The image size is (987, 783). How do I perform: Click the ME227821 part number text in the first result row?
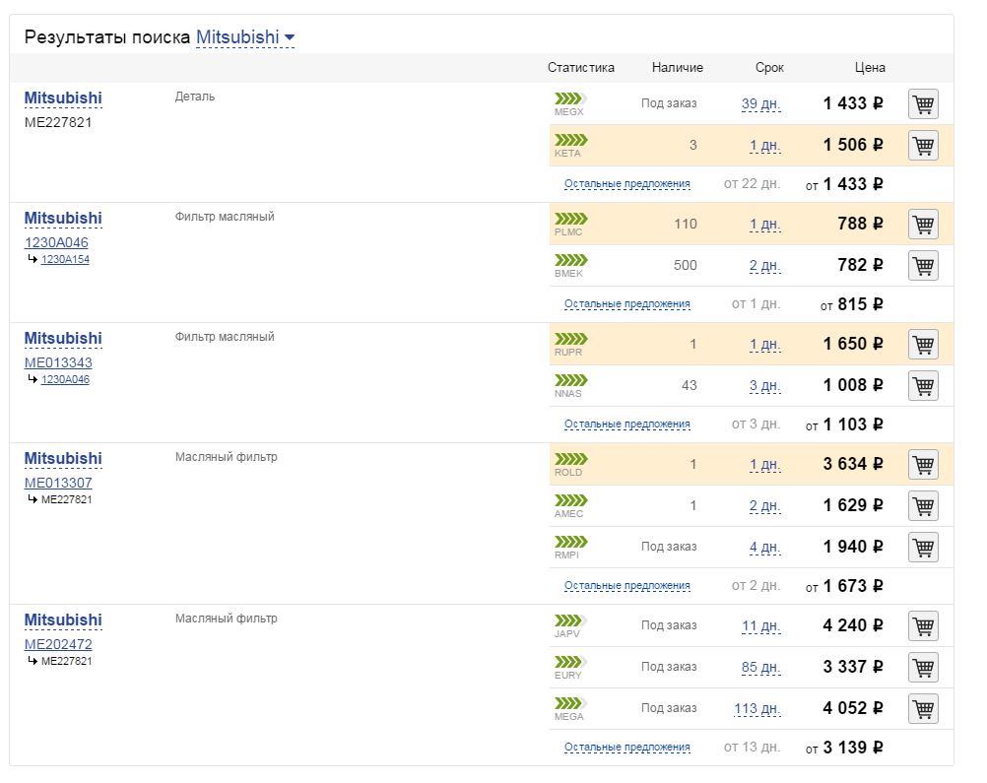tap(58, 122)
